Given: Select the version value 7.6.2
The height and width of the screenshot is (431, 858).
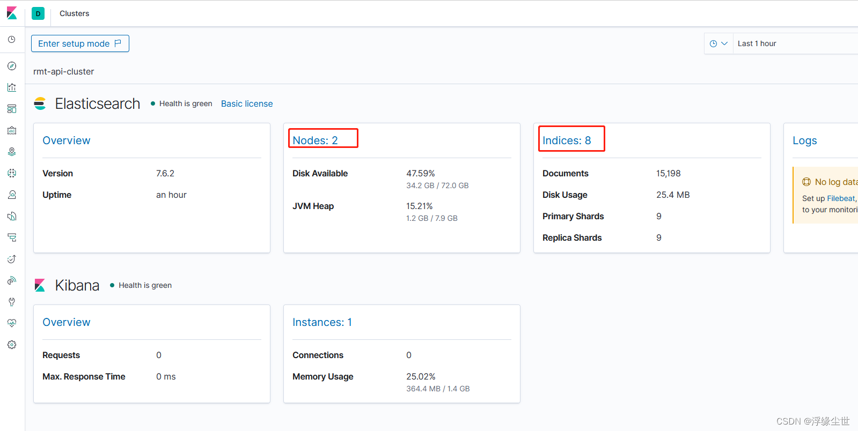Looking at the screenshot, I should click(165, 173).
